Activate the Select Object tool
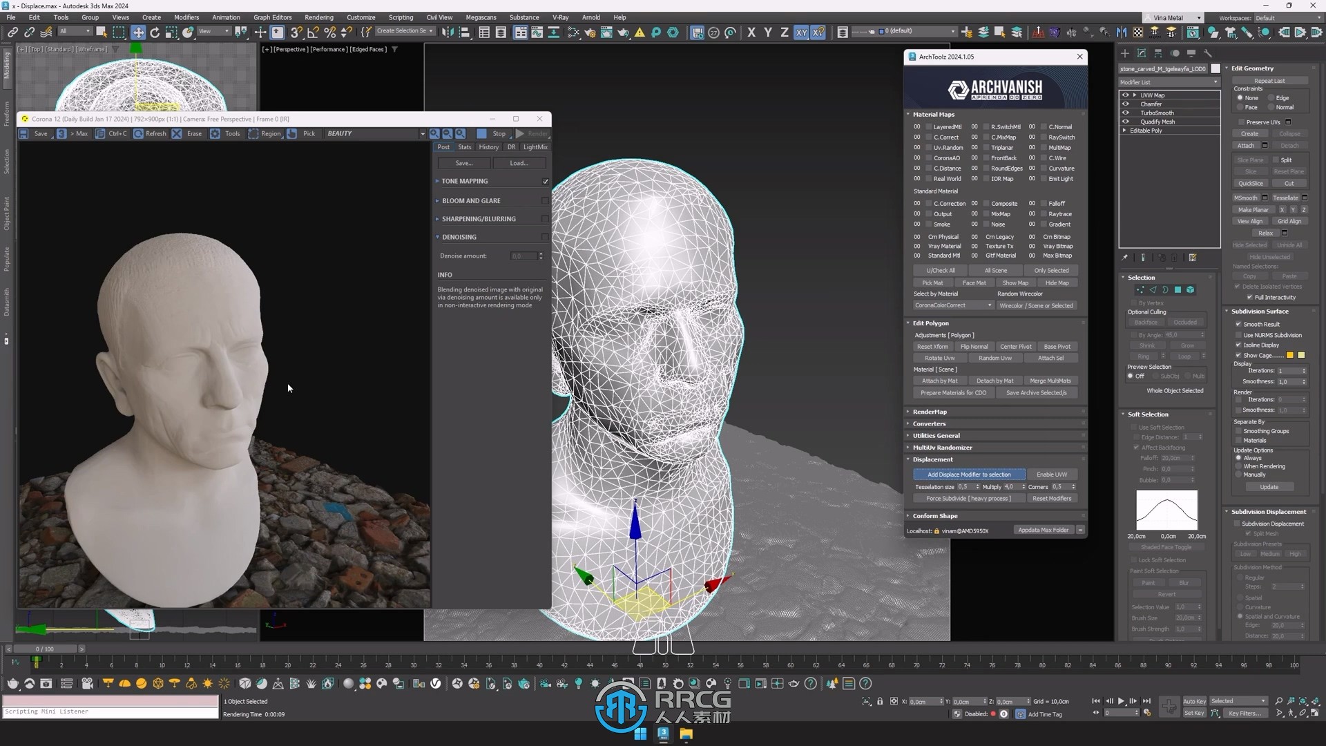Image resolution: width=1326 pixels, height=746 pixels. [x=102, y=32]
